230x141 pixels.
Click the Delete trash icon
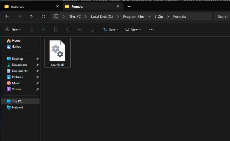coord(92,30)
